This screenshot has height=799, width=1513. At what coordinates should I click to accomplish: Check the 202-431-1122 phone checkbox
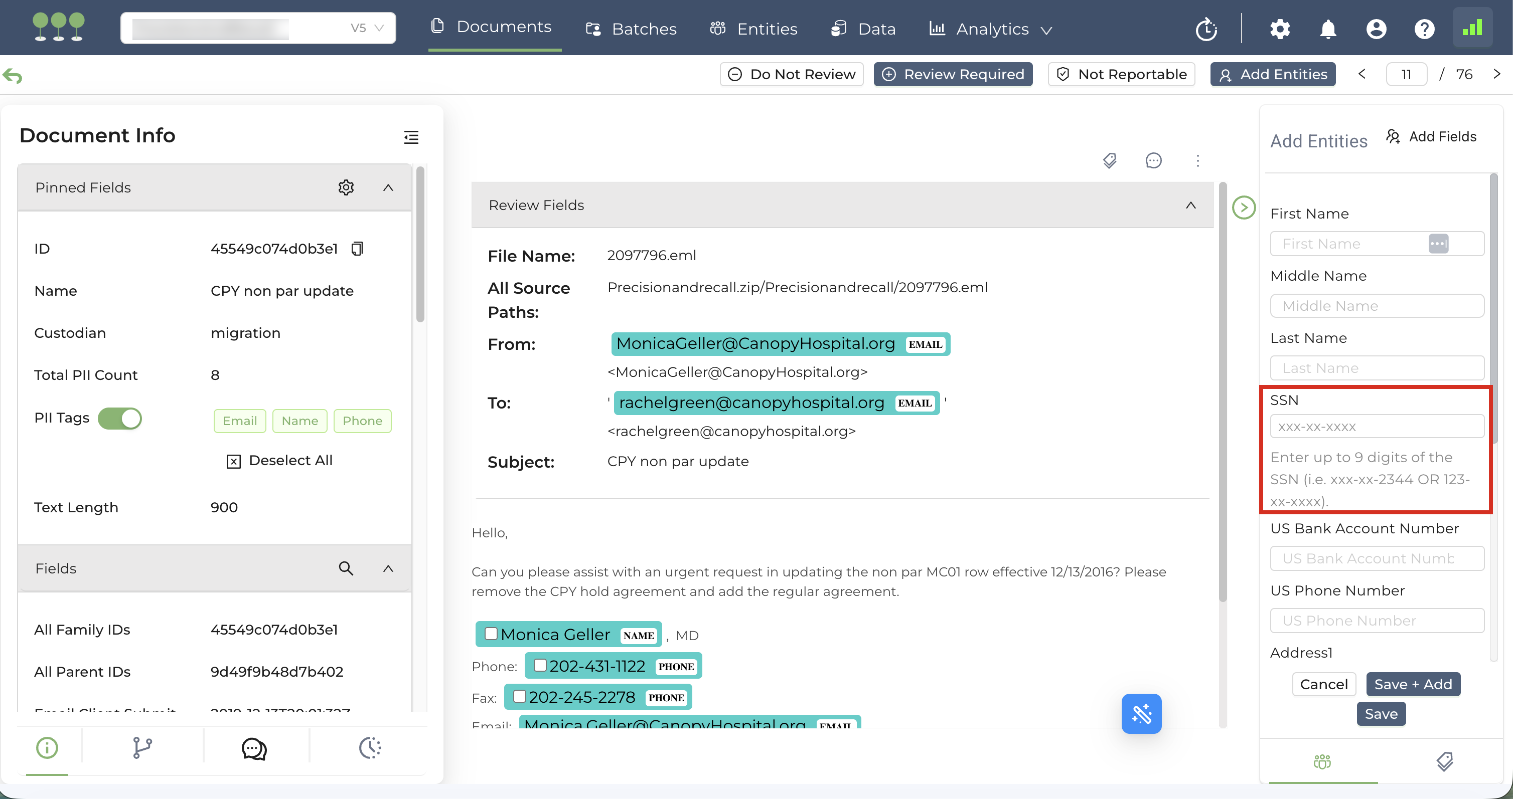(x=540, y=665)
